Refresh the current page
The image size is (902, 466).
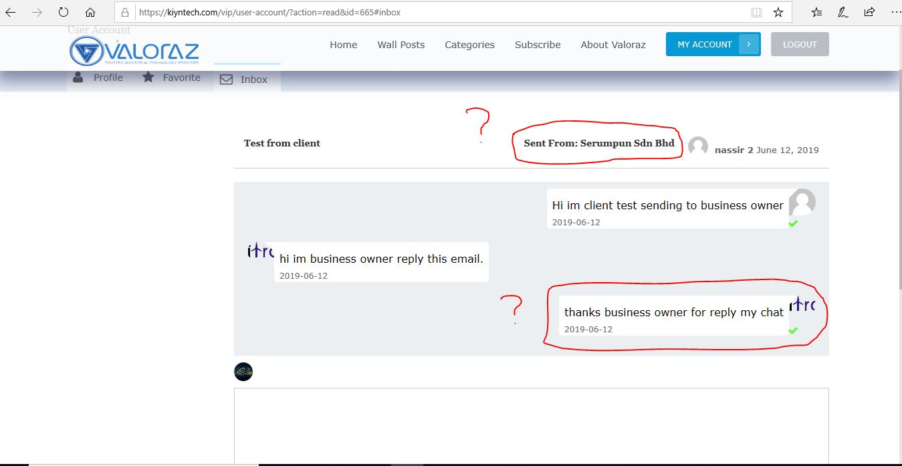click(x=64, y=12)
